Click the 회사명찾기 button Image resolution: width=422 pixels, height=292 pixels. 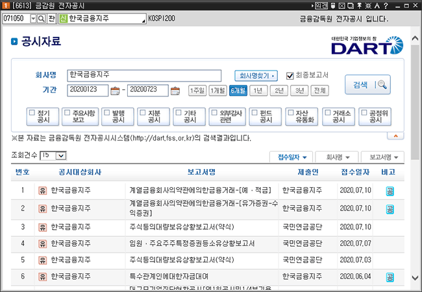(x=256, y=76)
